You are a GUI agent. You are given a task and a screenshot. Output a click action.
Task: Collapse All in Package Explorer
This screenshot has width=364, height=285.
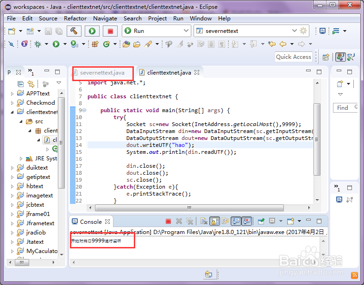pyautogui.click(x=20, y=84)
